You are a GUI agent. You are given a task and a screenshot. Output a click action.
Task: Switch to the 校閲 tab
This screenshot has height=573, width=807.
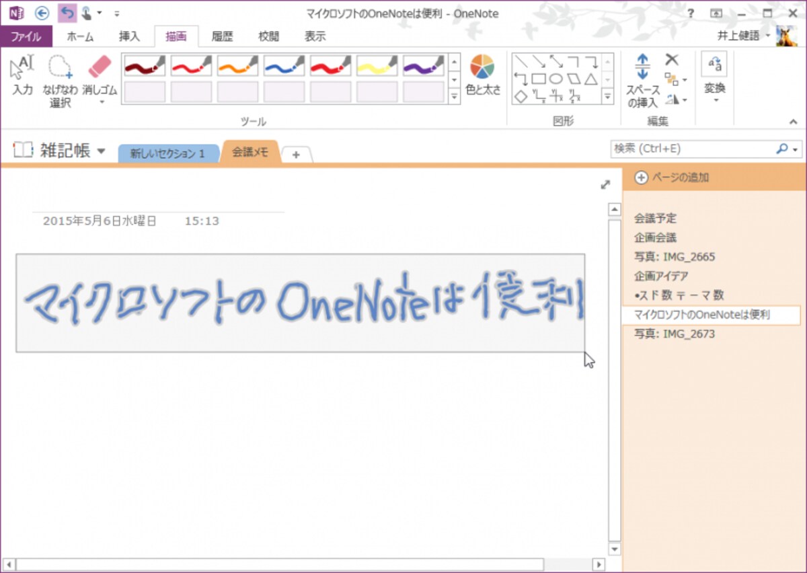tap(268, 37)
